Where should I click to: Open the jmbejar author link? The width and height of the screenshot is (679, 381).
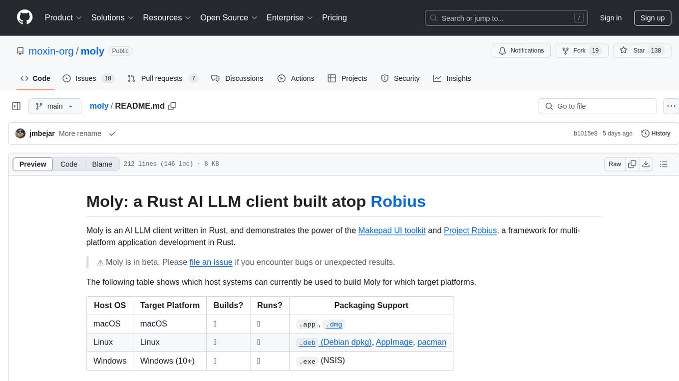(x=42, y=134)
